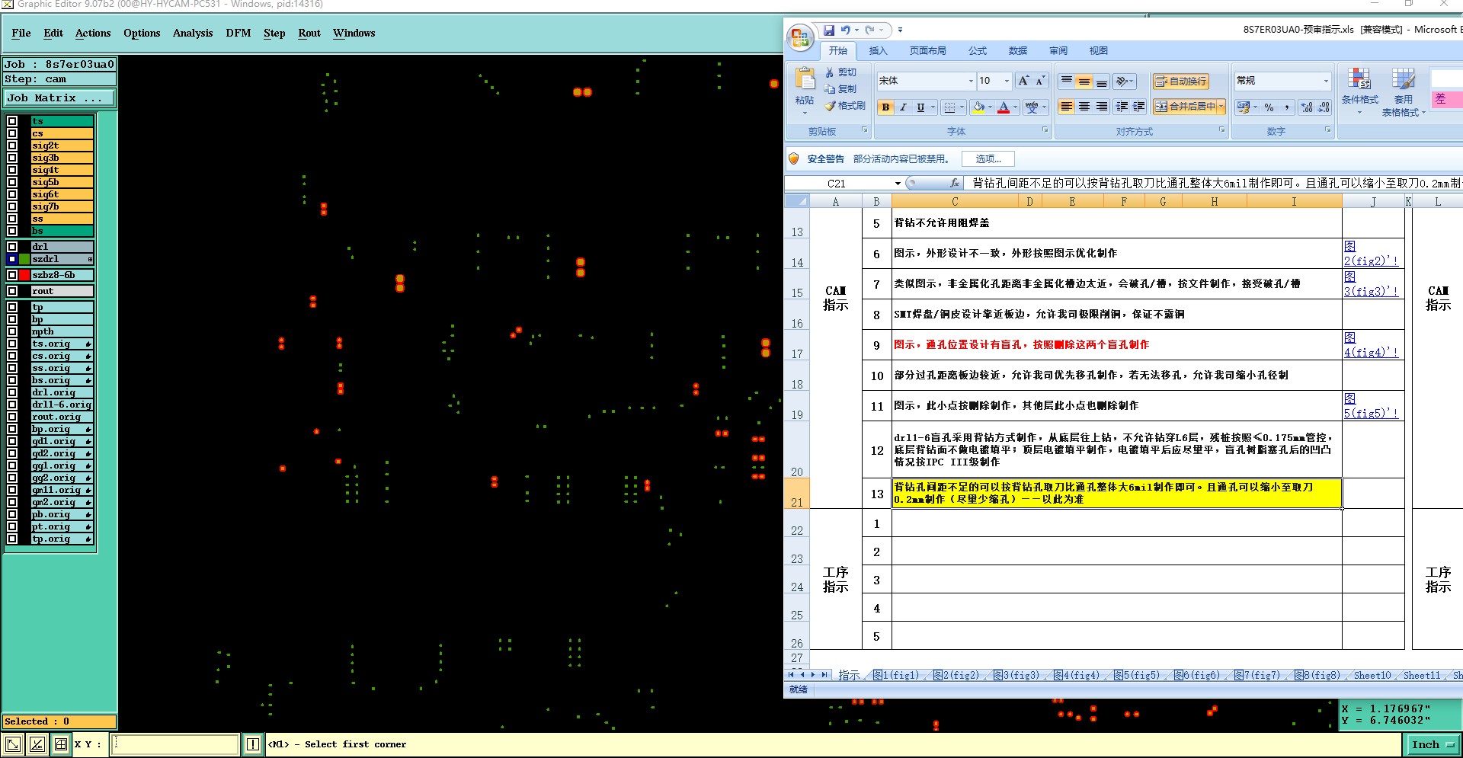Save workbook via quick access toolbar
This screenshot has width=1463, height=758.
(x=829, y=30)
